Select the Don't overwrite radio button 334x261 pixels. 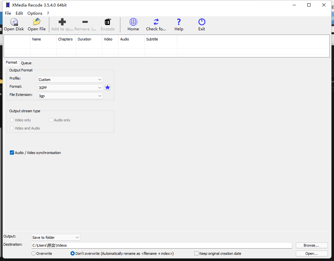click(72, 253)
